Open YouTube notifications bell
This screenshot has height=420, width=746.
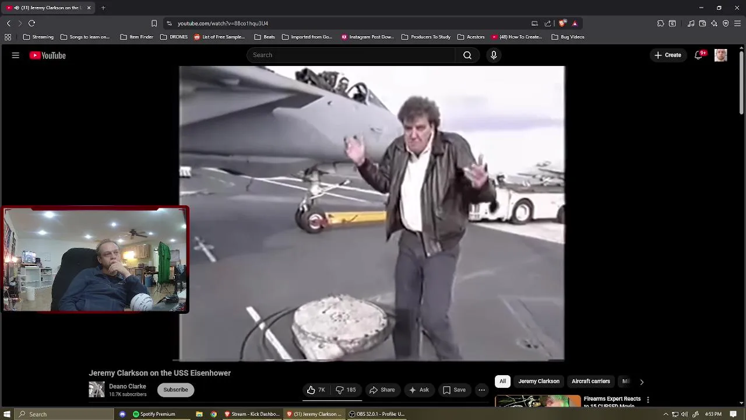(698, 55)
